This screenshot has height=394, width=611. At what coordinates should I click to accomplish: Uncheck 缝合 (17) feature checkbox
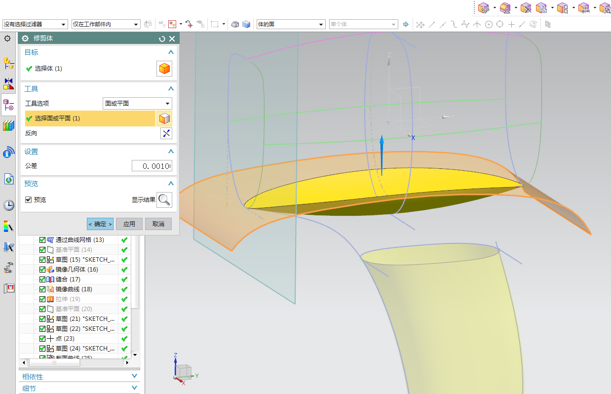coord(42,279)
